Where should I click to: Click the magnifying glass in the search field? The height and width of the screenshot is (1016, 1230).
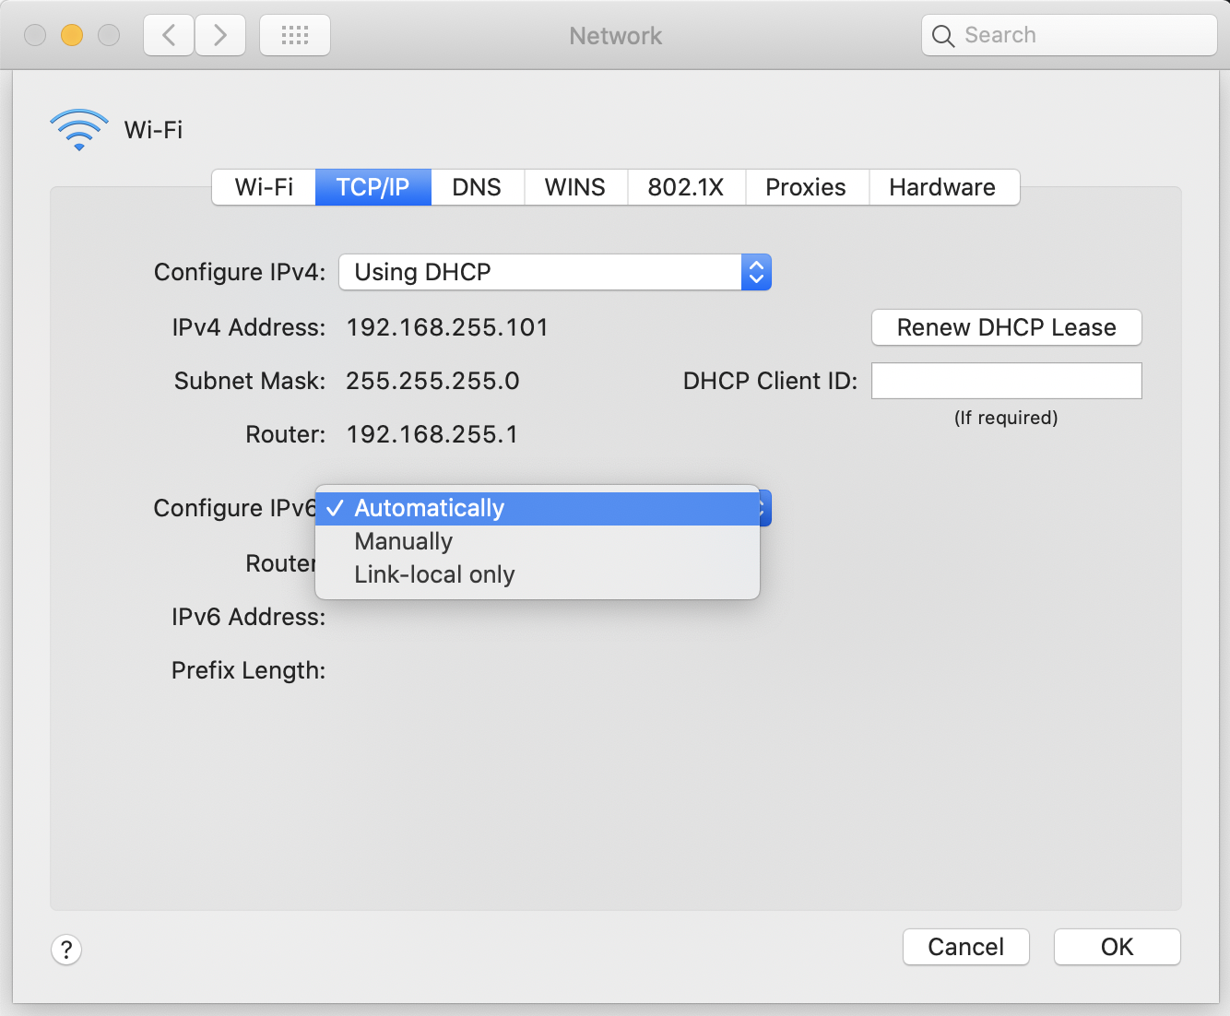[942, 35]
